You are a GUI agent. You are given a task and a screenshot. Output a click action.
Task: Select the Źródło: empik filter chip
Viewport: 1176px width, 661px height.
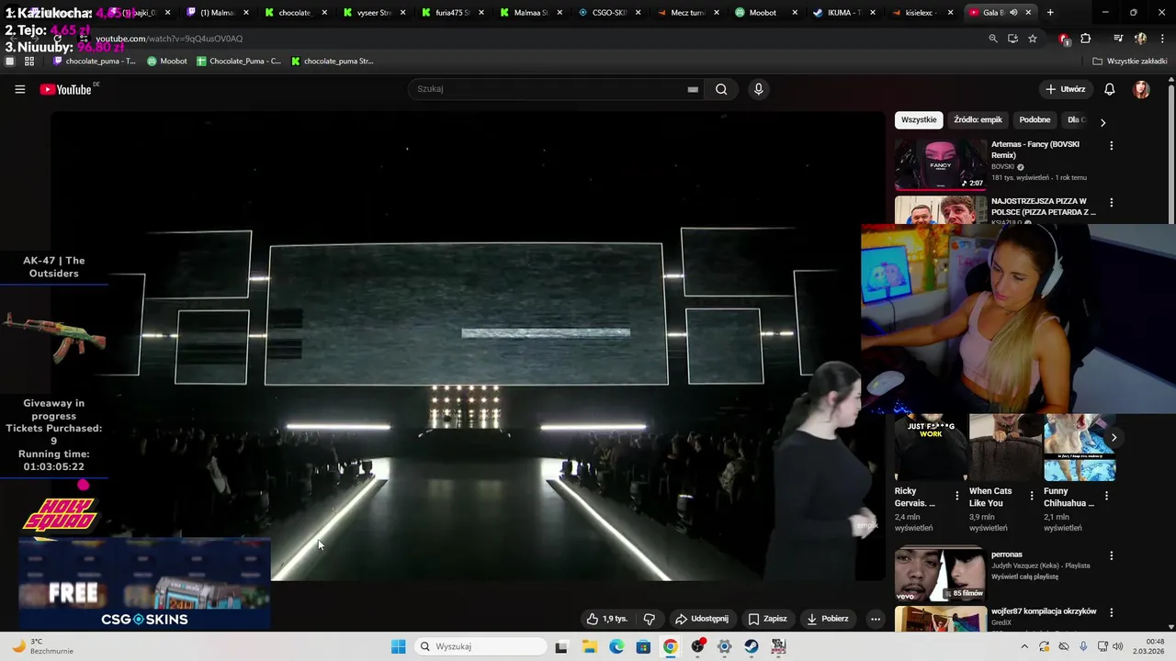tap(978, 120)
